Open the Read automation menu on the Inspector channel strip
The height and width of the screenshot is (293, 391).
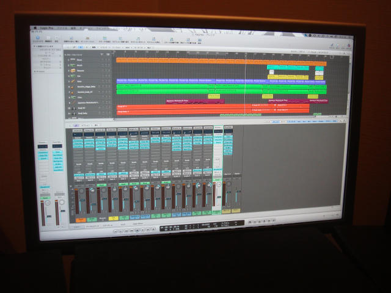pos(45,198)
